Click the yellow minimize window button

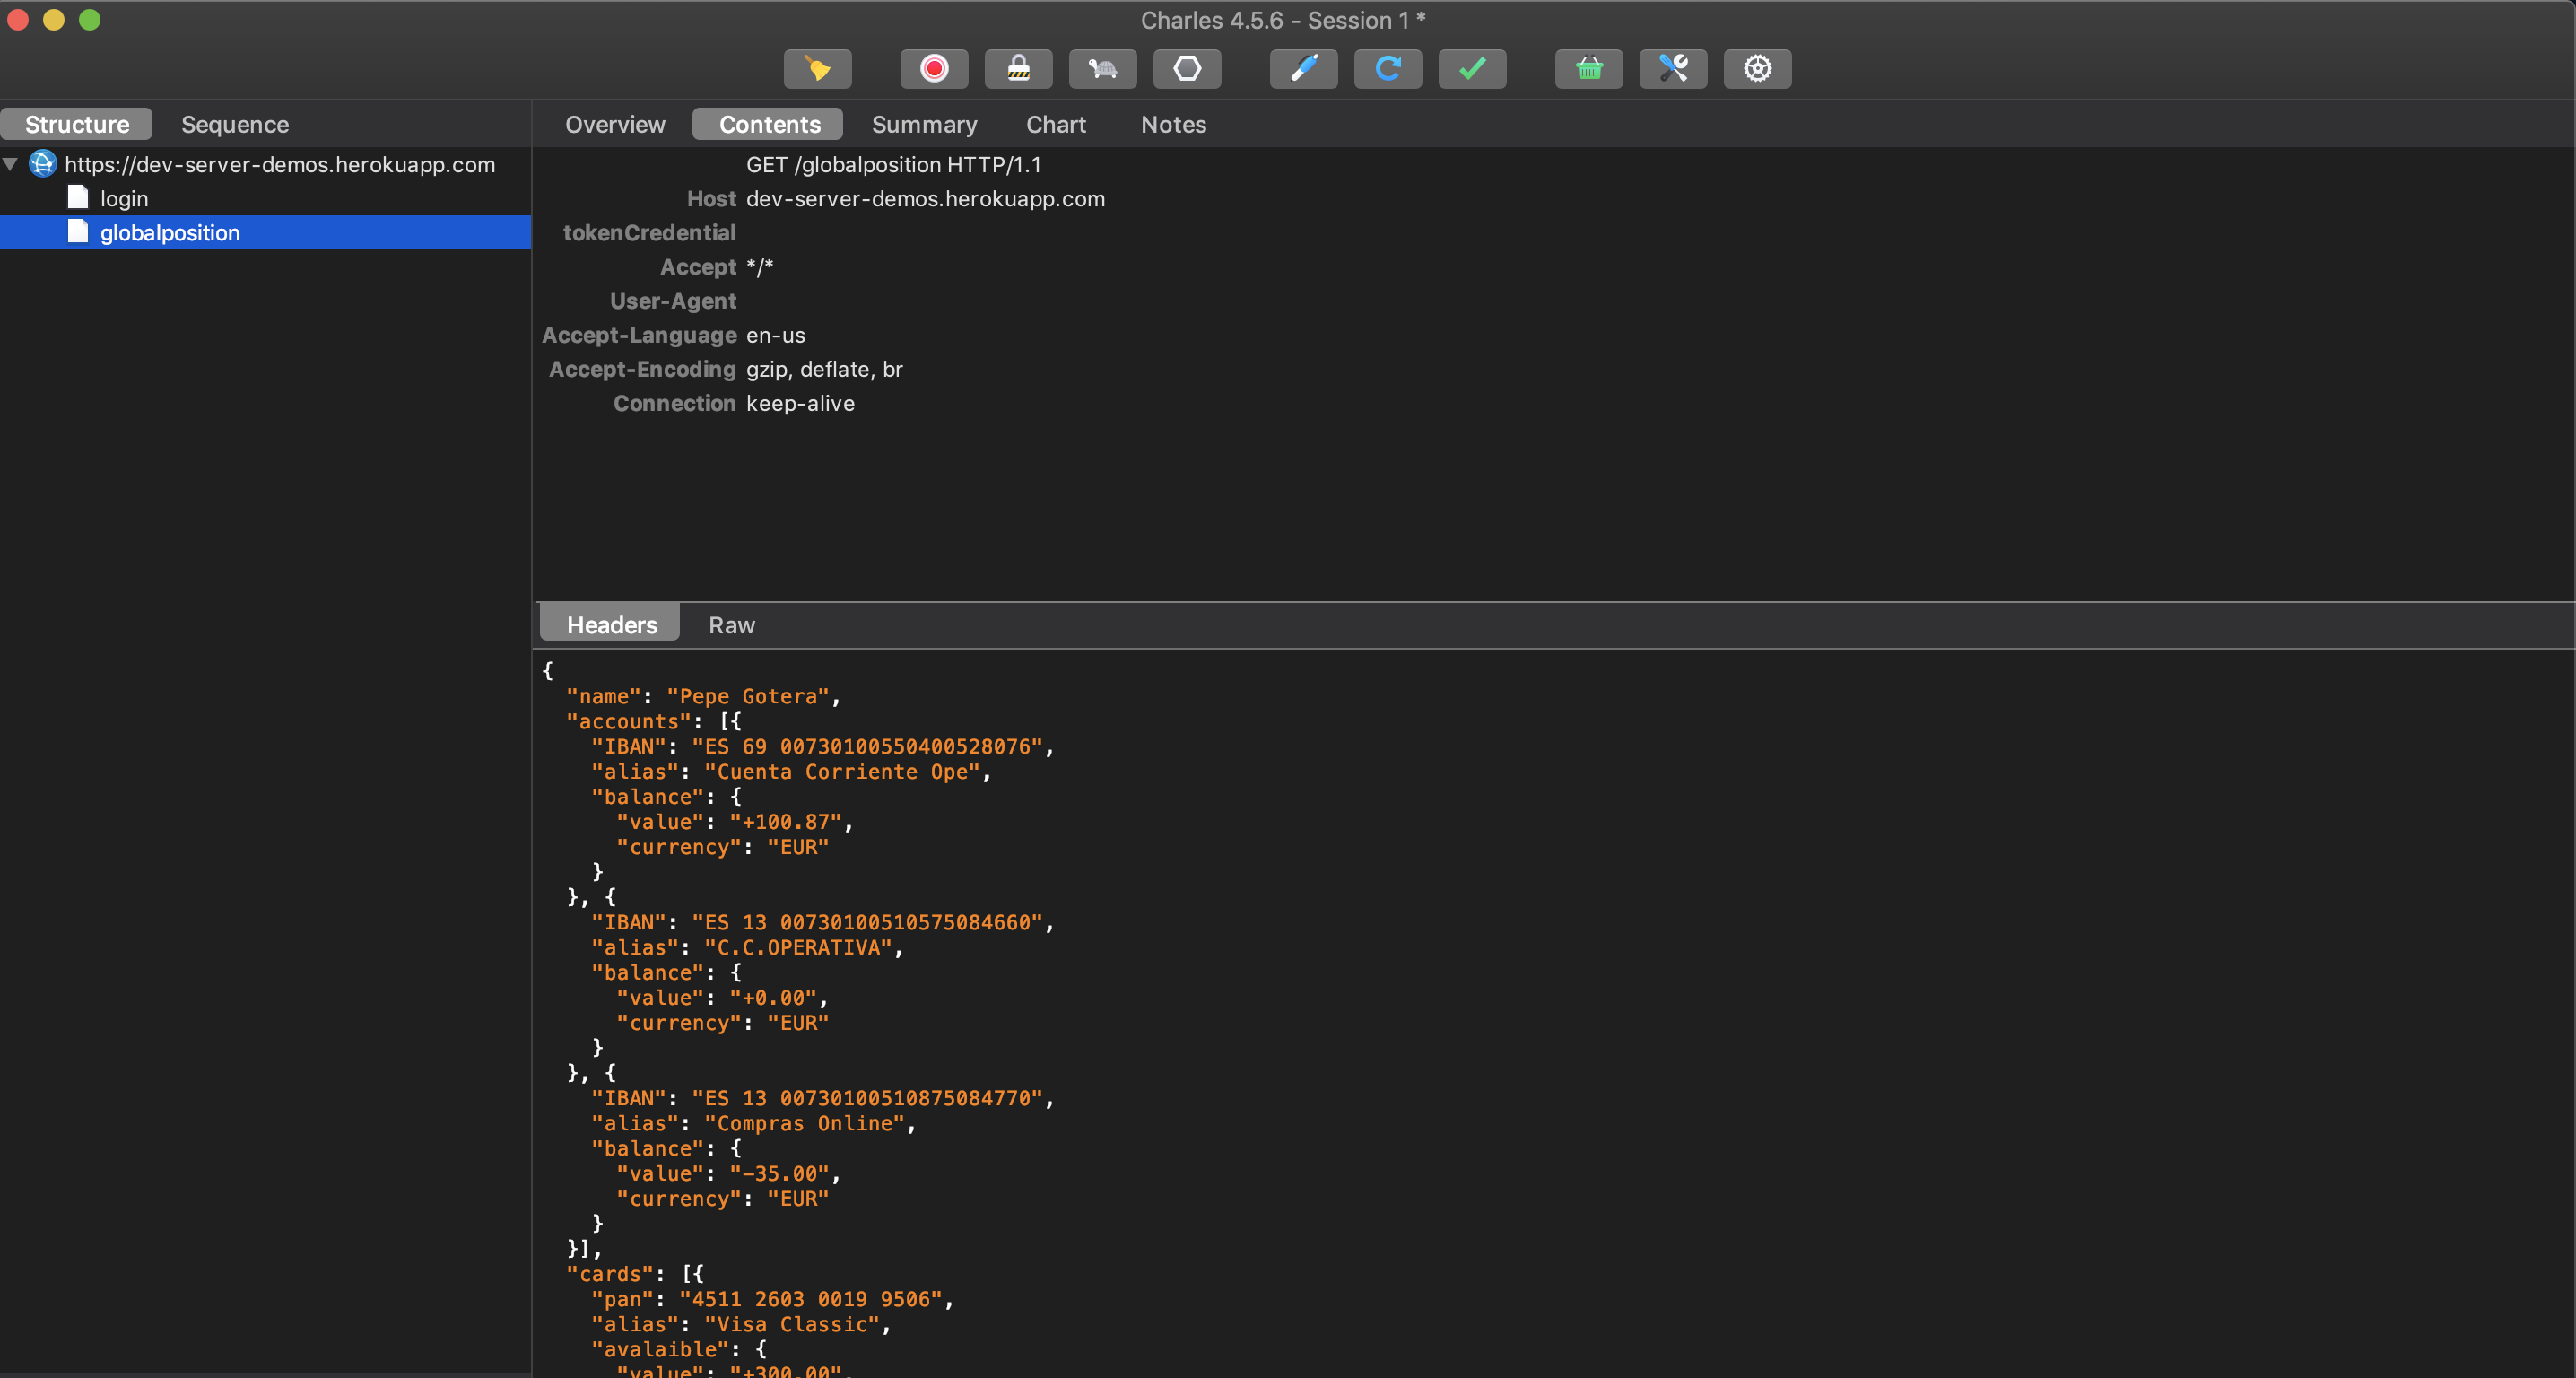point(54,19)
